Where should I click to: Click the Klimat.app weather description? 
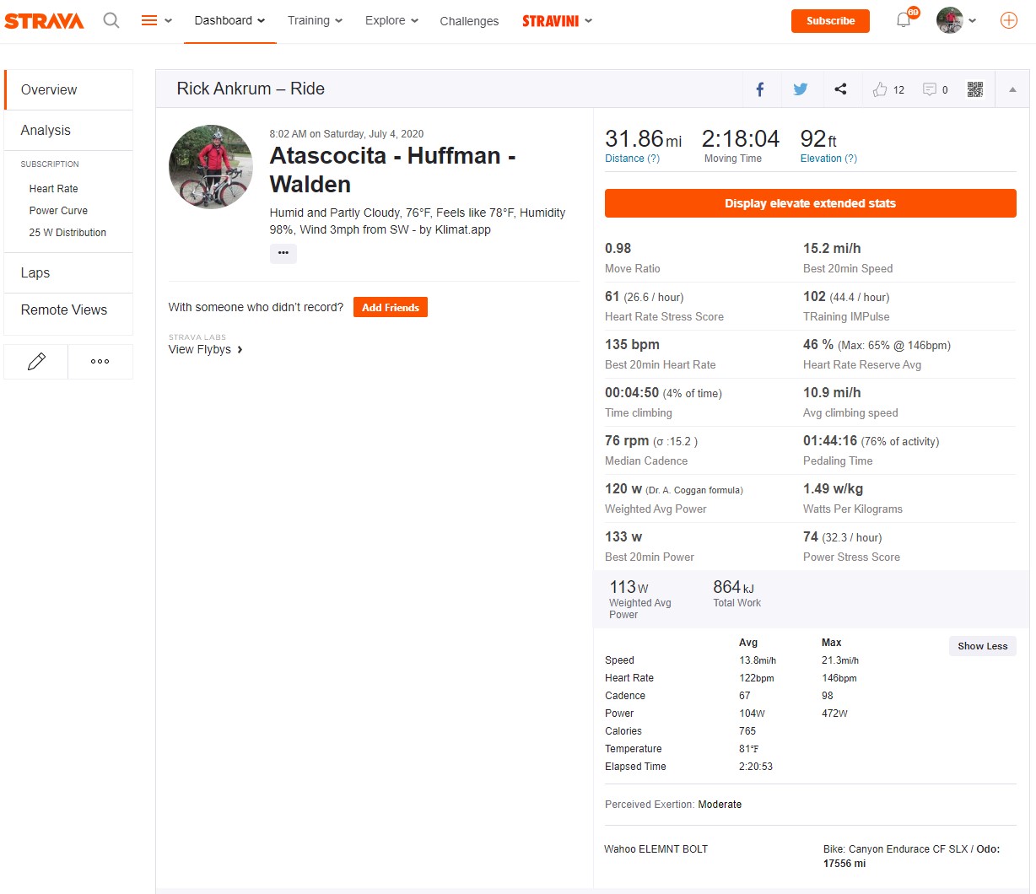click(418, 221)
